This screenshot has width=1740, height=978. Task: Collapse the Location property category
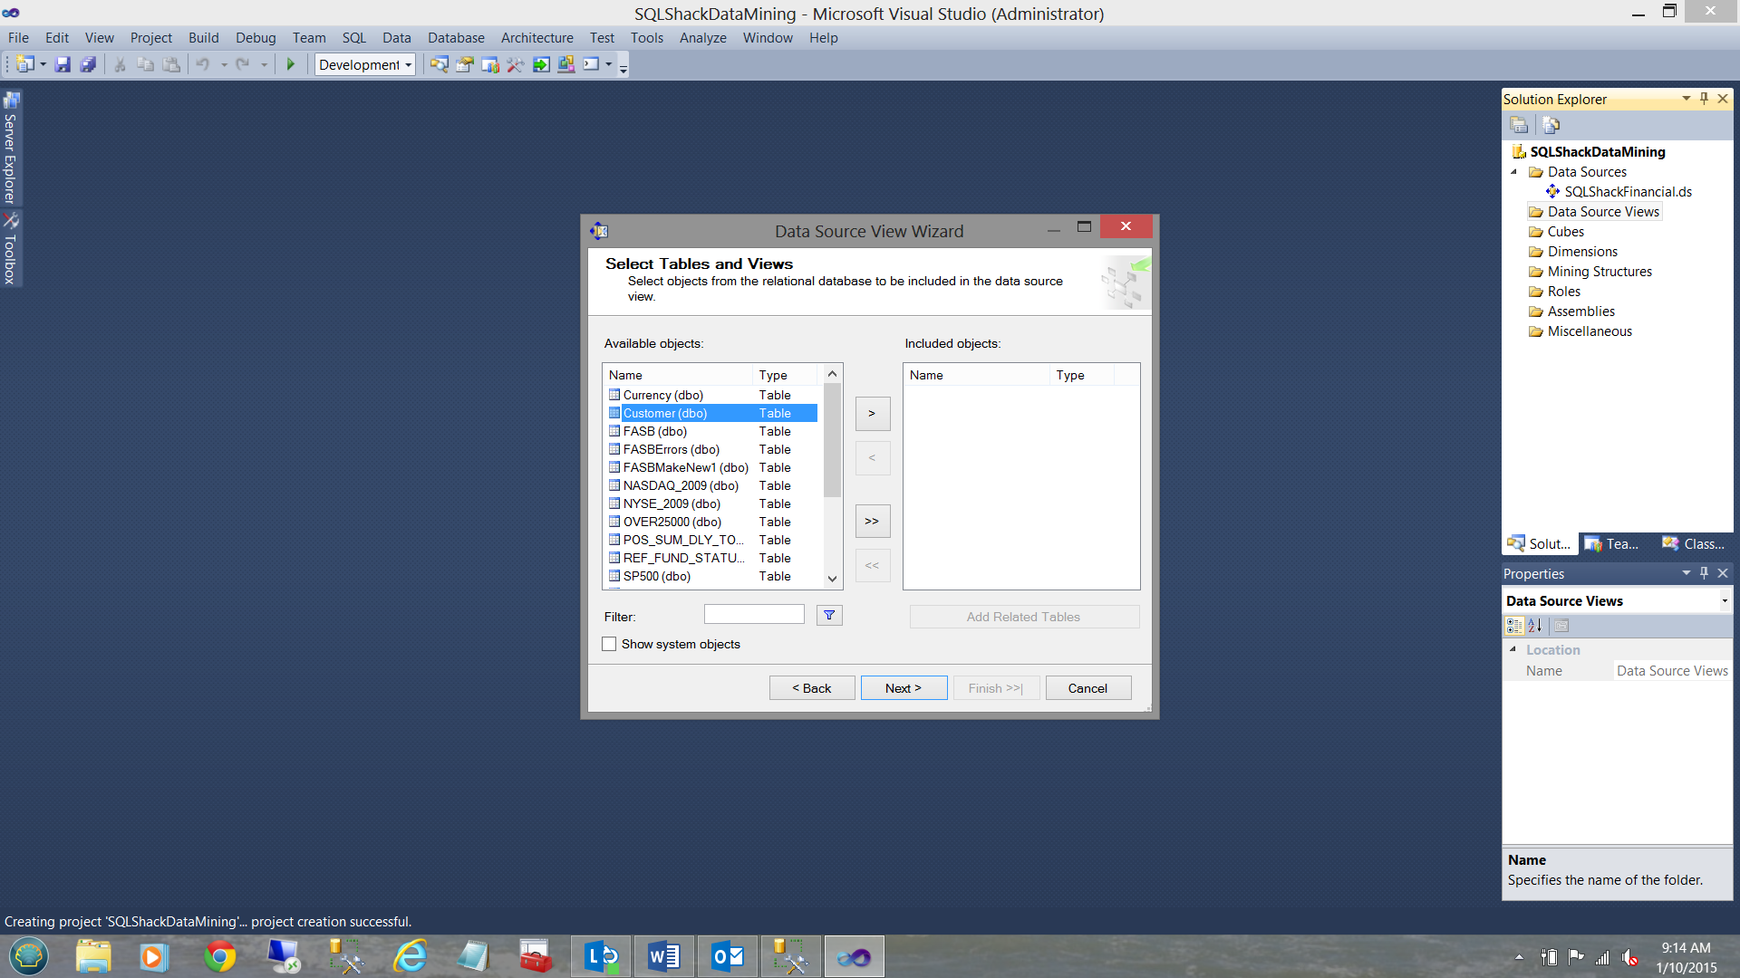1513,649
